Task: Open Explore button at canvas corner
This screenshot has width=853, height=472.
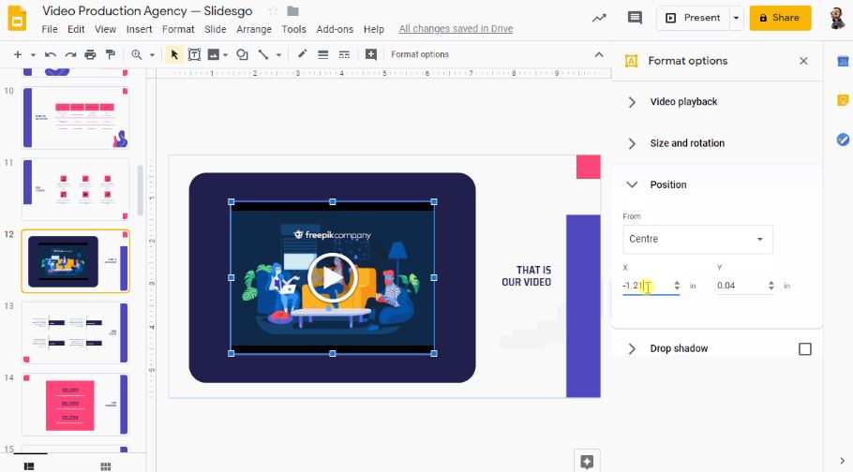Action: tap(587, 461)
